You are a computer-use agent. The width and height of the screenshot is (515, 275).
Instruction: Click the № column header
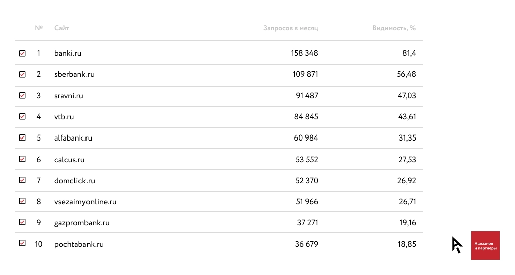[x=39, y=28]
